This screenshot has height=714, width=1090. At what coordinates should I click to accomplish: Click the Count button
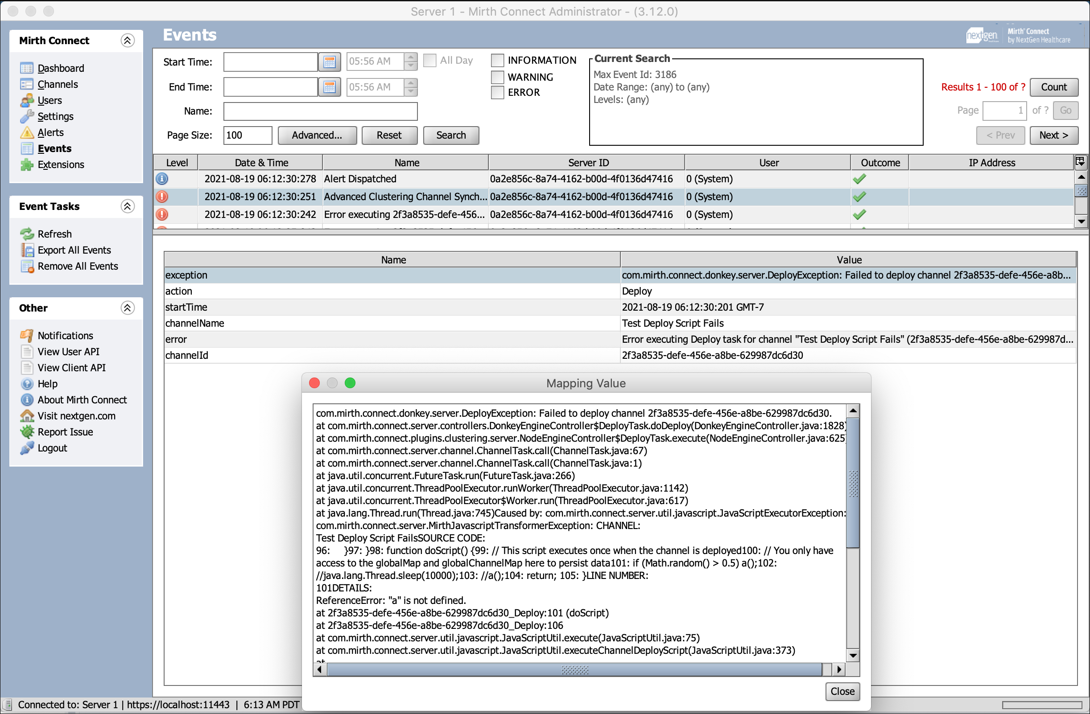click(1053, 87)
